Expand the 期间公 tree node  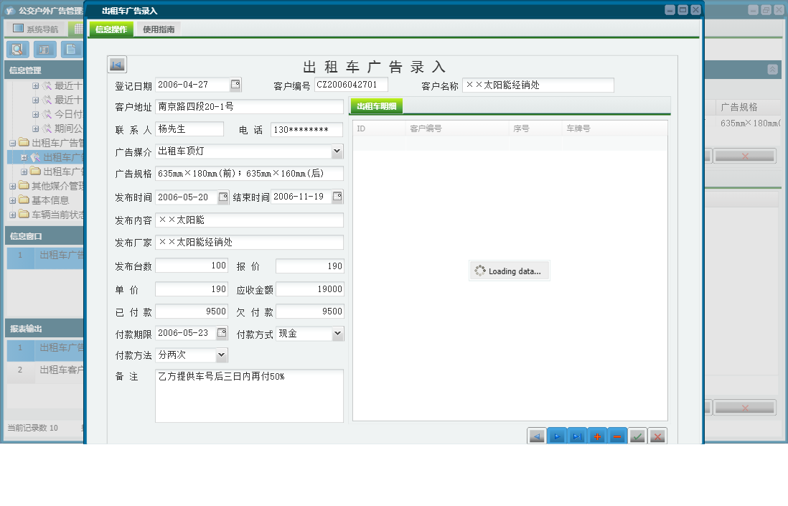click(x=36, y=128)
